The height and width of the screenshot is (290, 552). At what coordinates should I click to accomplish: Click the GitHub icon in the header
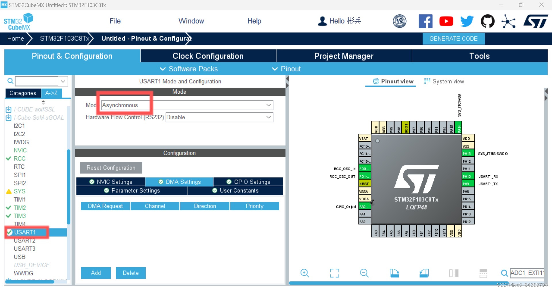(x=488, y=21)
